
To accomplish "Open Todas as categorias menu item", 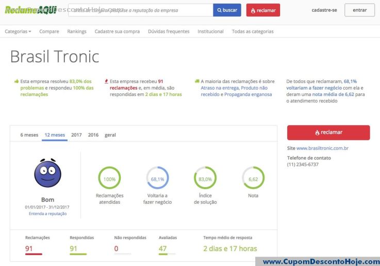I will 253,31.
